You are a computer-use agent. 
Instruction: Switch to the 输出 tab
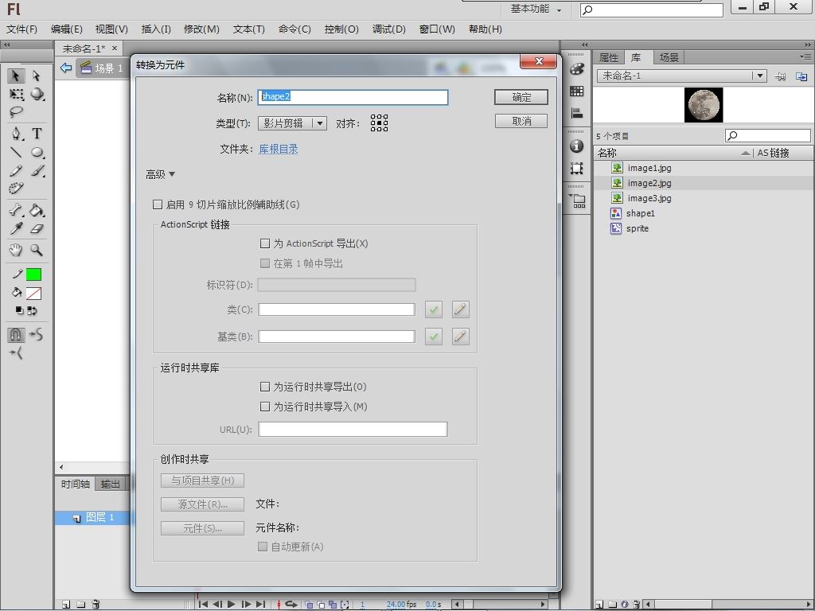coord(110,485)
